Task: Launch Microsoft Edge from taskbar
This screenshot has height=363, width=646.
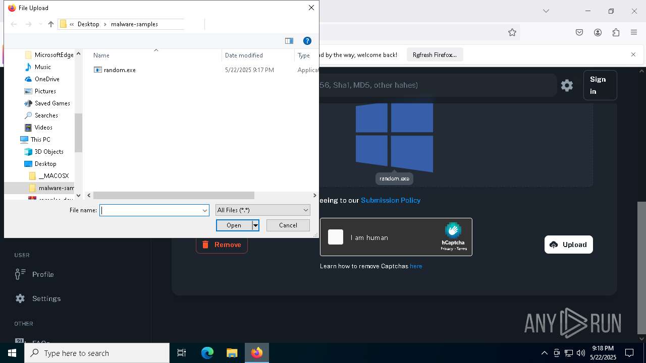Action: tap(207, 353)
